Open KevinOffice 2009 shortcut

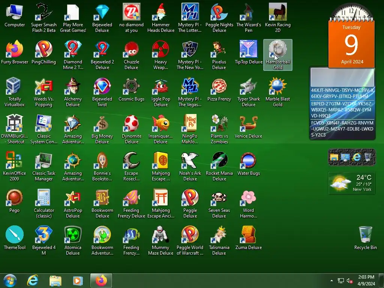pyautogui.click(x=15, y=166)
